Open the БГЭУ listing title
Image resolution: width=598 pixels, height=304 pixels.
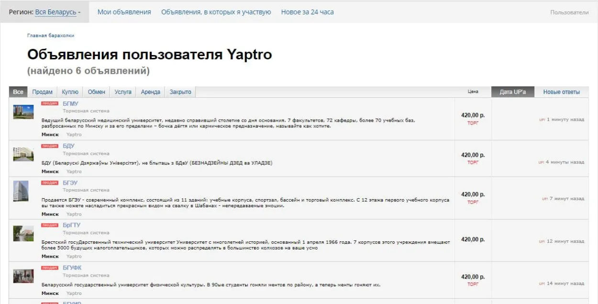[70, 183]
